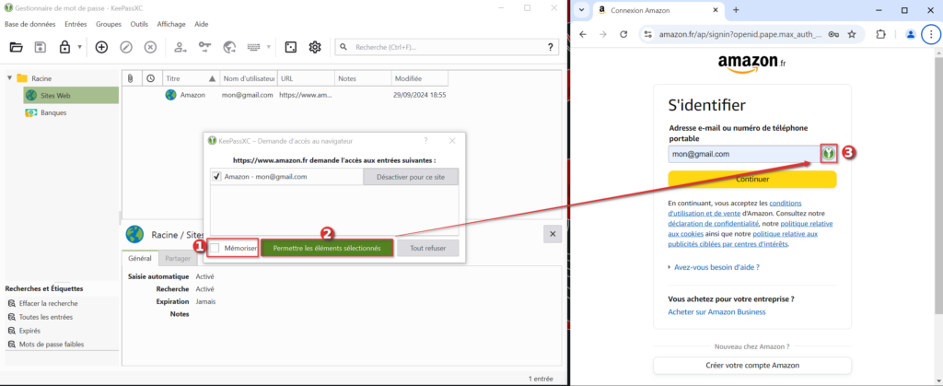Bookmark the page with the star icon
Viewport: 943px width, 386px height.
coord(852,34)
